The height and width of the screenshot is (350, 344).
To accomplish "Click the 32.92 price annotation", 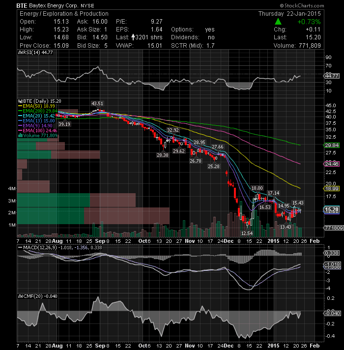I will coord(172,130).
